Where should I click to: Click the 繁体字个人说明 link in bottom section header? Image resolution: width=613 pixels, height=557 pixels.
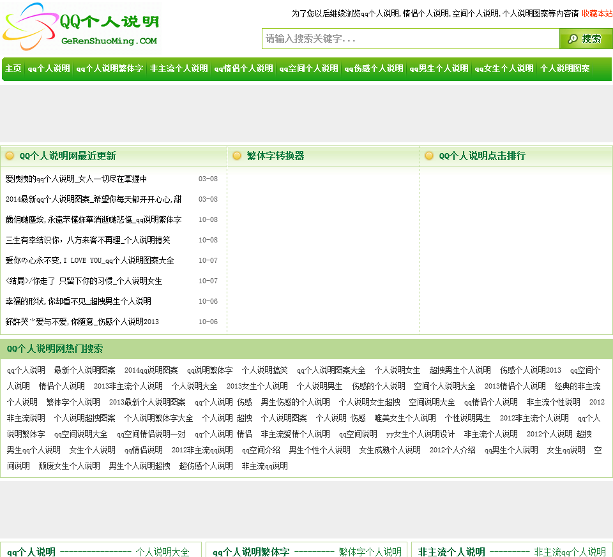click(x=370, y=552)
